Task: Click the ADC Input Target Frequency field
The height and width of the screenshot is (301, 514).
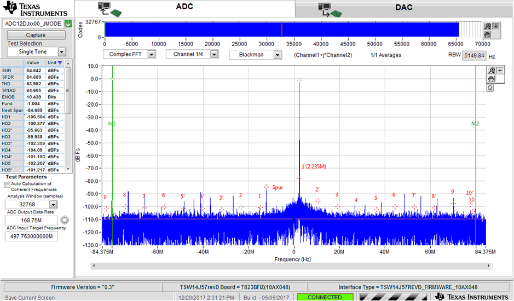Action: 31,236
